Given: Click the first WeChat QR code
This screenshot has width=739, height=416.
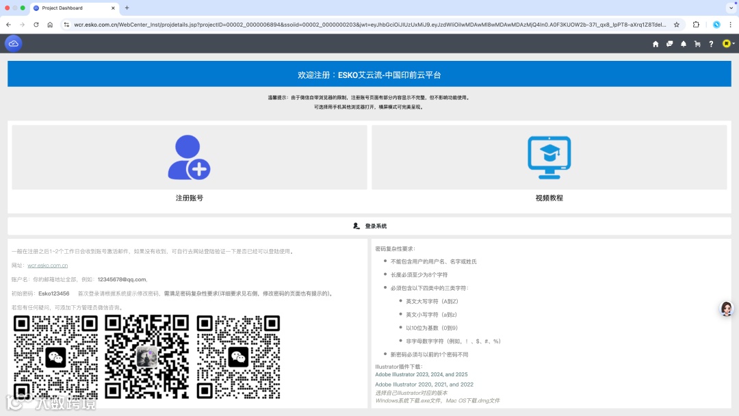Looking at the screenshot, I should pos(55,357).
